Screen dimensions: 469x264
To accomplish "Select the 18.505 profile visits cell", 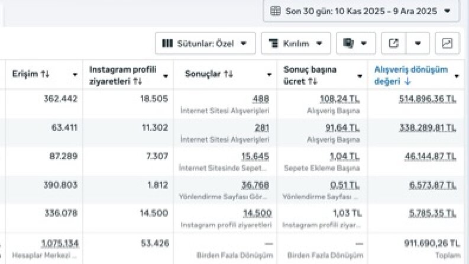I will (x=154, y=99).
